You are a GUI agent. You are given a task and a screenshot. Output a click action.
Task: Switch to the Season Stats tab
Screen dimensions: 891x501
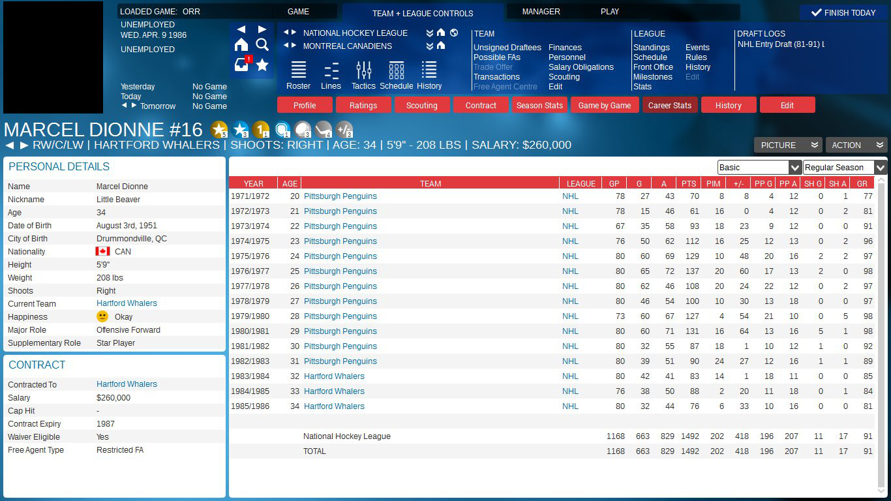(539, 105)
